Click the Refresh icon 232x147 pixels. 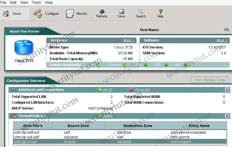tap(102, 12)
